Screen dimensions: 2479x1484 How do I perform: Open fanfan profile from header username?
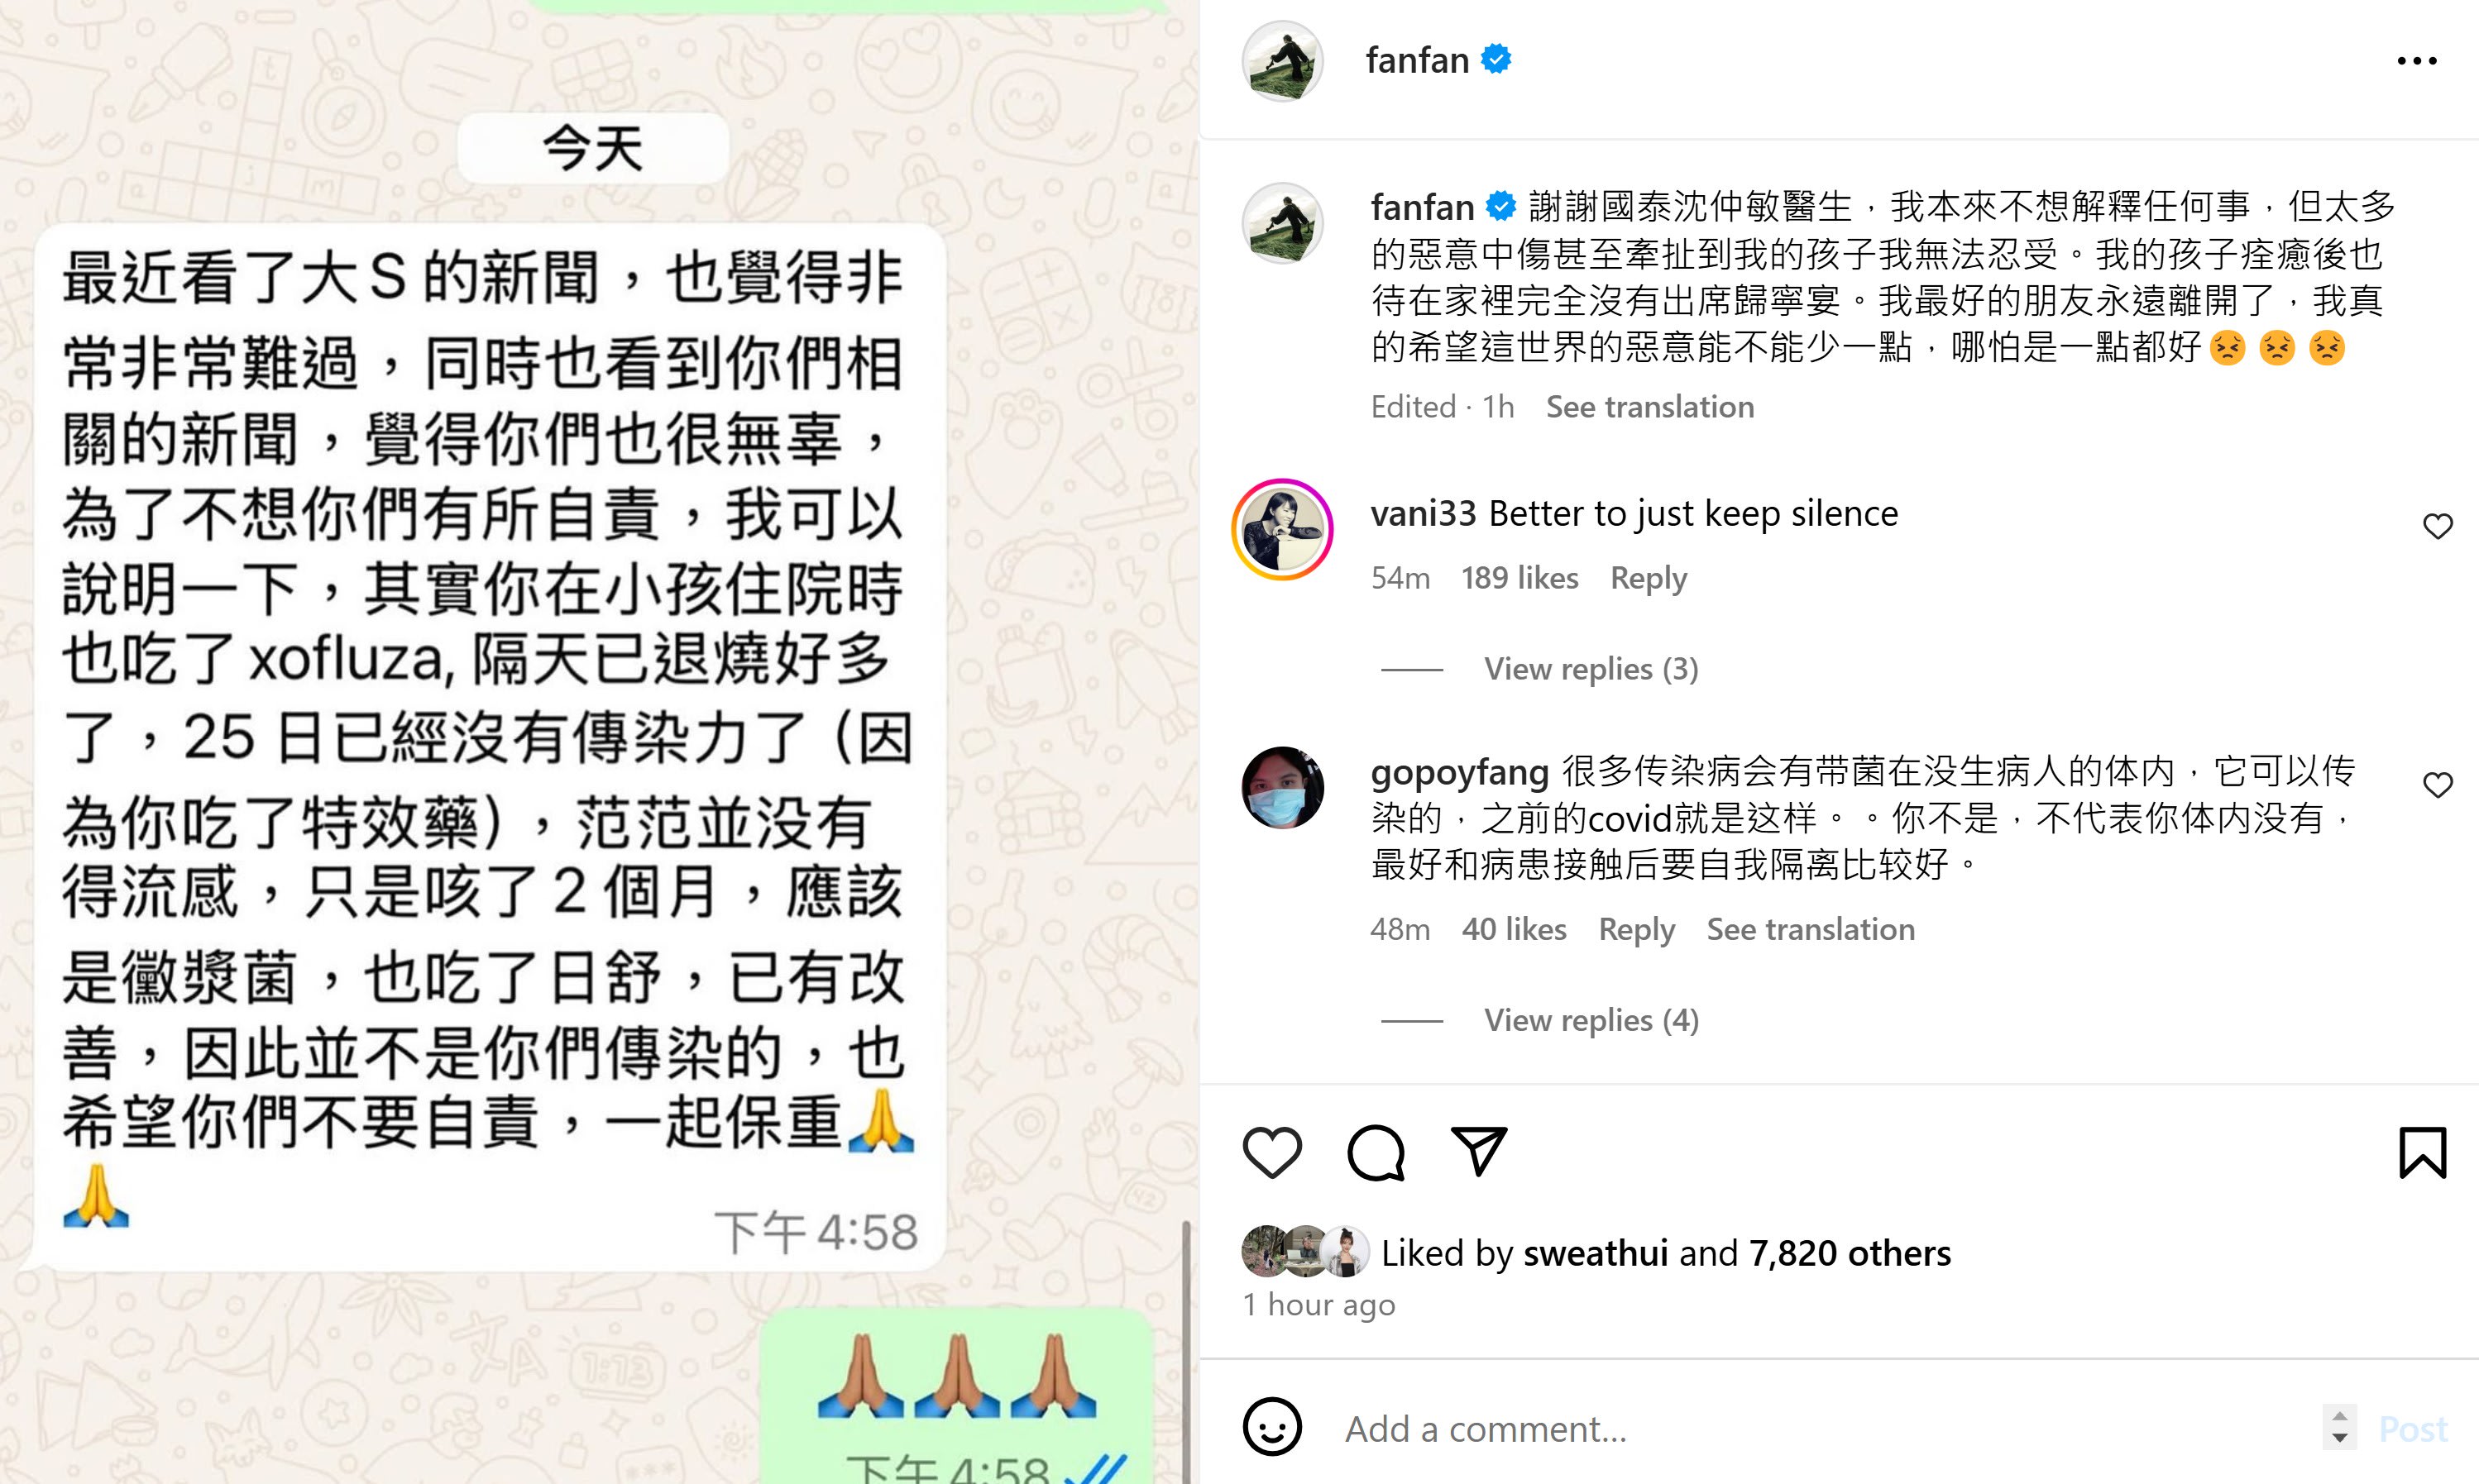(x=1417, y=61)
